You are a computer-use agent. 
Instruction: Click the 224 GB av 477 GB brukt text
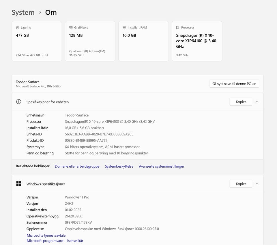[32, 55]
